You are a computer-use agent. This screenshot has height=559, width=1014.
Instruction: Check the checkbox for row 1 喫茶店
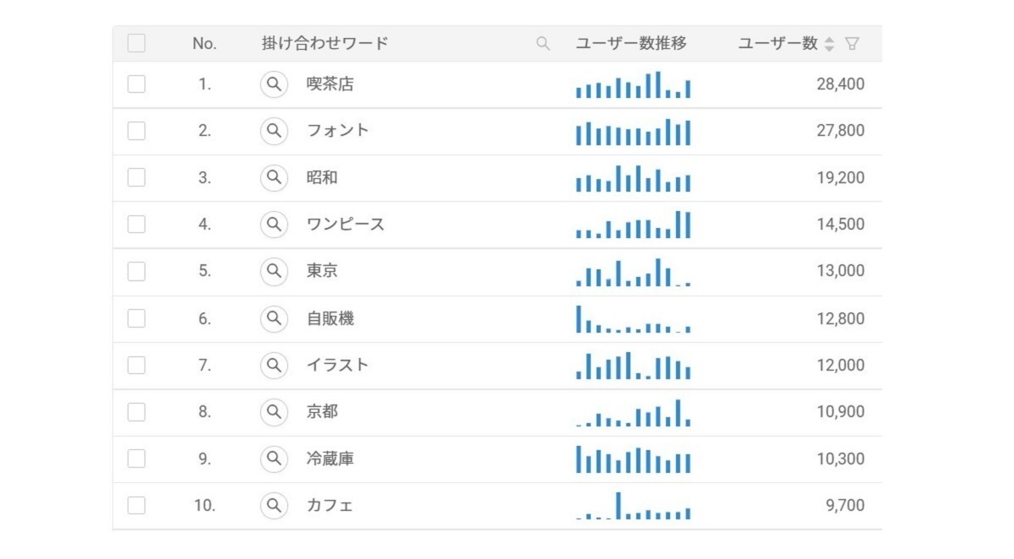(136, 84)
